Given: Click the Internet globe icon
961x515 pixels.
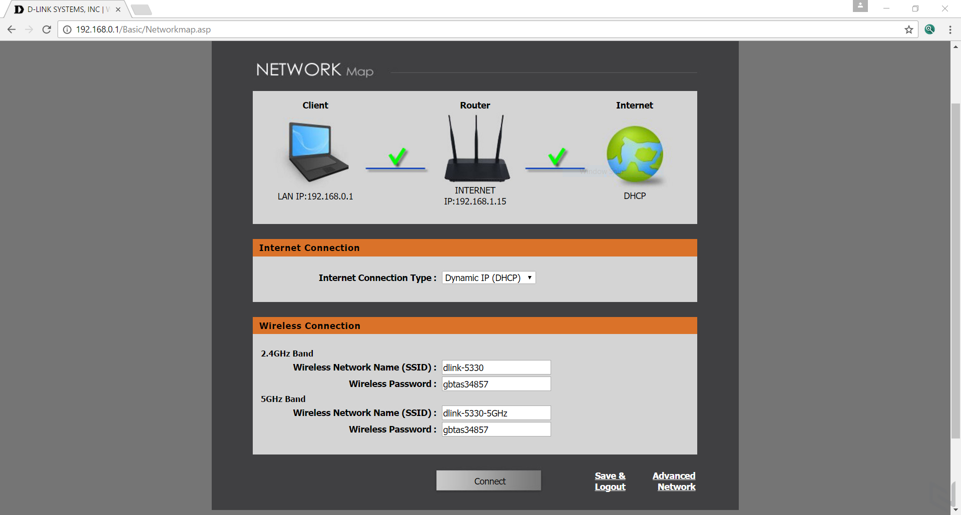Looking at the screenshot, I should [635, 154].
